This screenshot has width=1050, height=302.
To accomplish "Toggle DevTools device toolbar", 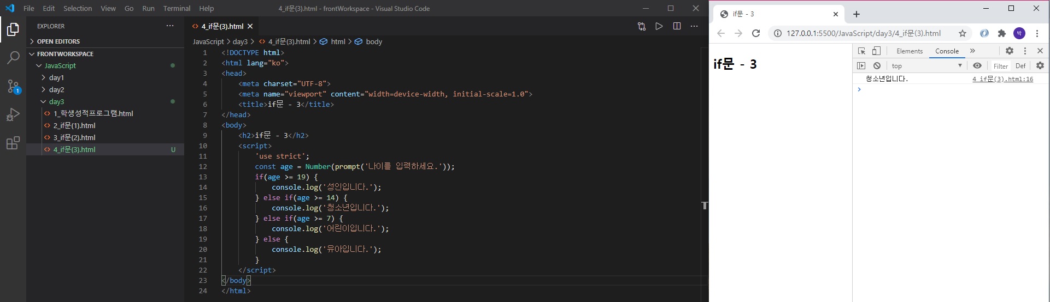I will (876, 51).
